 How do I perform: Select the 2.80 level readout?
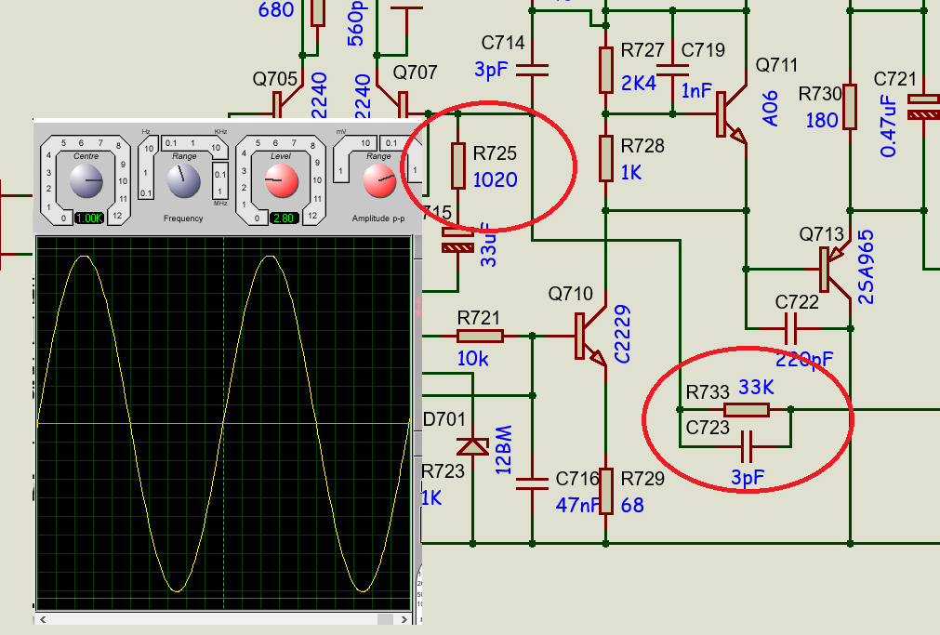pyautogui.click(x=282, y=218)
